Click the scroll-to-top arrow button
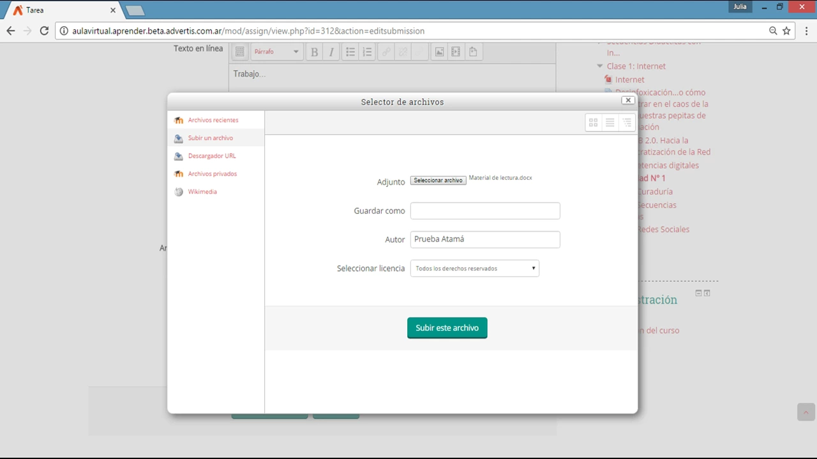Image resolution: width=817 pixels, height=459 pixels. 806,412
